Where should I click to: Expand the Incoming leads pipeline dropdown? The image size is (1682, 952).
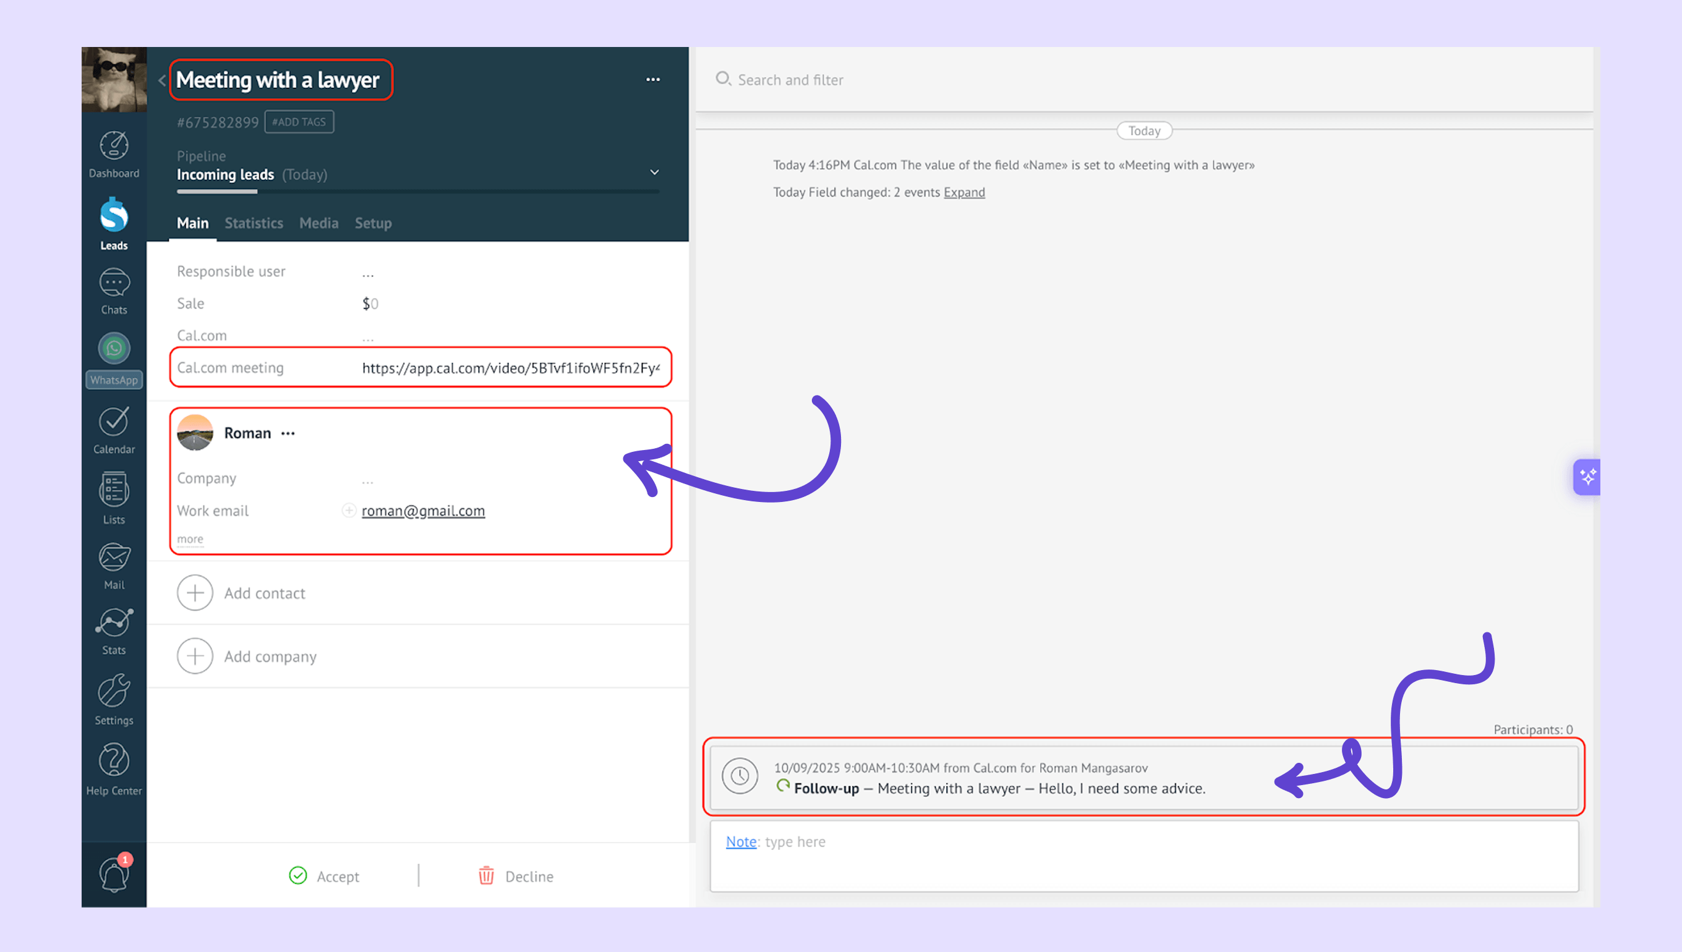click(x=654, y=172)
